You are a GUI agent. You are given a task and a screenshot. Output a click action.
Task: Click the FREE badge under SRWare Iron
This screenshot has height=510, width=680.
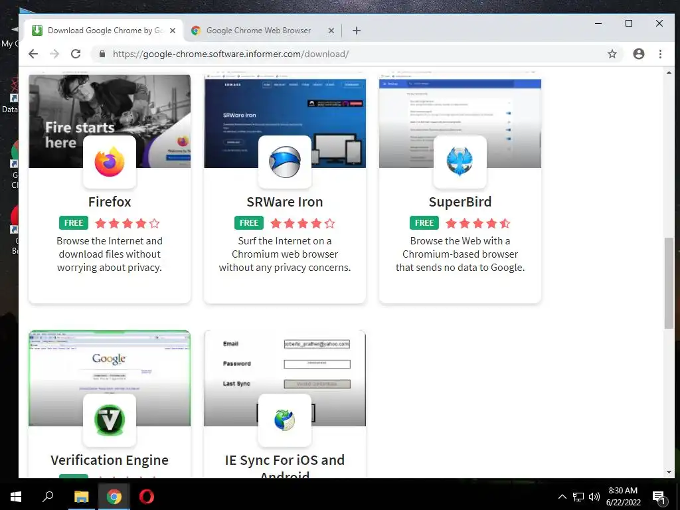tap(249, 223)
